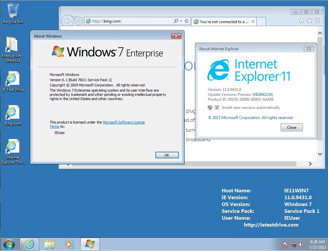Click 'Version: 11.0.9431.0' text in IE dialog
Image resolution: width=328 pixels, height=251 pixels.
[224, 90]
